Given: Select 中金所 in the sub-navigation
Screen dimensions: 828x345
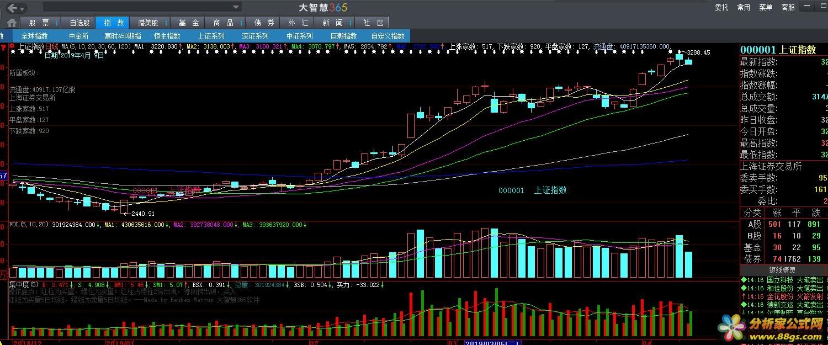Looking at the screenshot, I should pos(79,36).
